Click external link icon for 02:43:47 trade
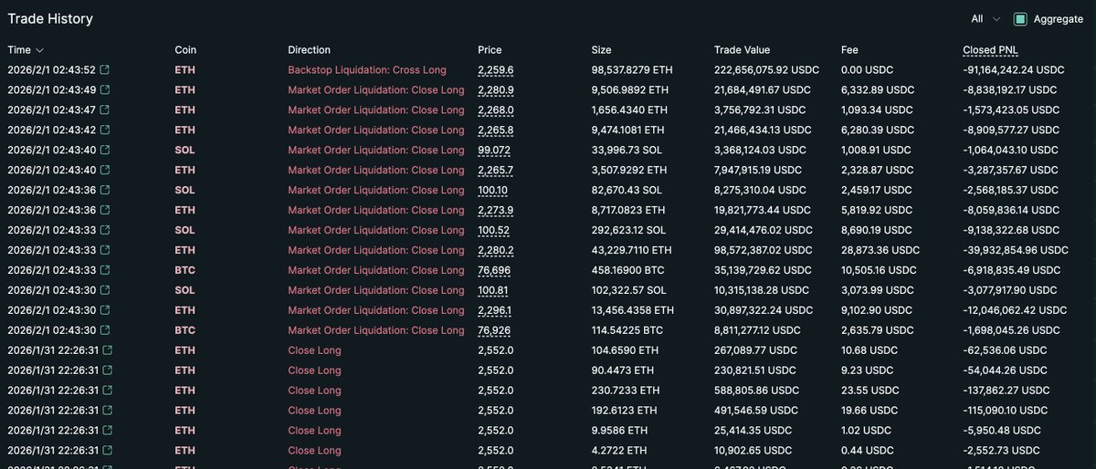The height and width of the screenshot is (469, 1096). tap(105, 109)
